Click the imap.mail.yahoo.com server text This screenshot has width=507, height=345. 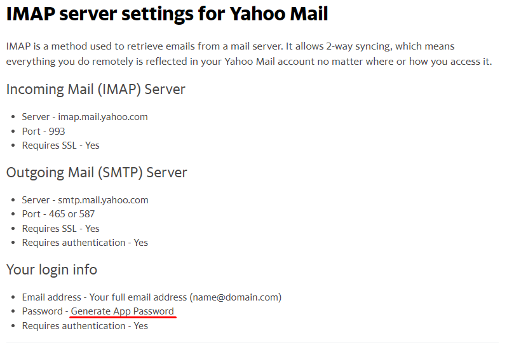[x=103, y=117]
